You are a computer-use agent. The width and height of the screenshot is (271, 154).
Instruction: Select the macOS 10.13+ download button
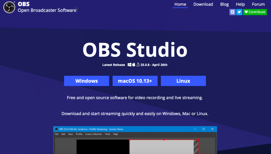[x=135, y=81]
